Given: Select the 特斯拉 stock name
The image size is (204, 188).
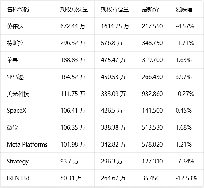Looking at the screenshot, I should coord(15,43).
